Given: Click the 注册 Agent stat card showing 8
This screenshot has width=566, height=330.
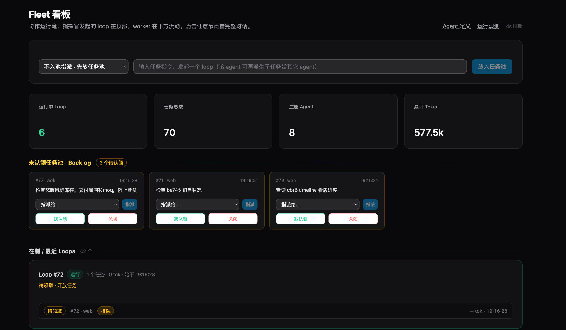Looking at the screenshot, I should tap(338, 121).
